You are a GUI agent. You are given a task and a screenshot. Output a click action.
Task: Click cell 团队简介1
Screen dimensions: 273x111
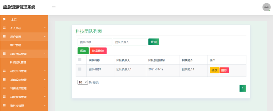[x=188, y=69]
